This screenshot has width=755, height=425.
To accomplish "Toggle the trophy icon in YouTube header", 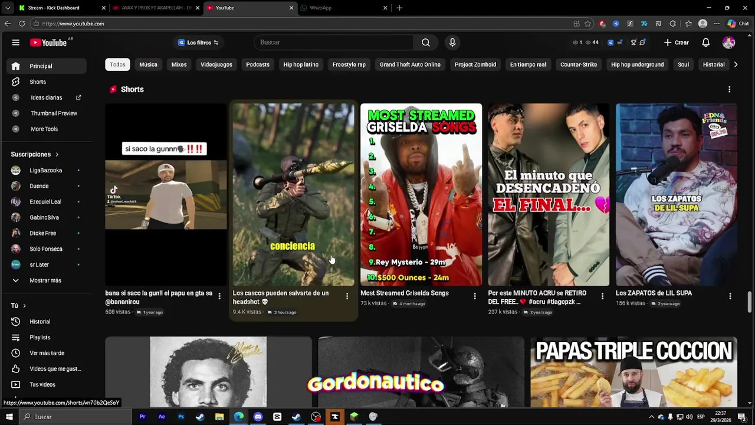I will pyautogui.click(x=633, y=42).
